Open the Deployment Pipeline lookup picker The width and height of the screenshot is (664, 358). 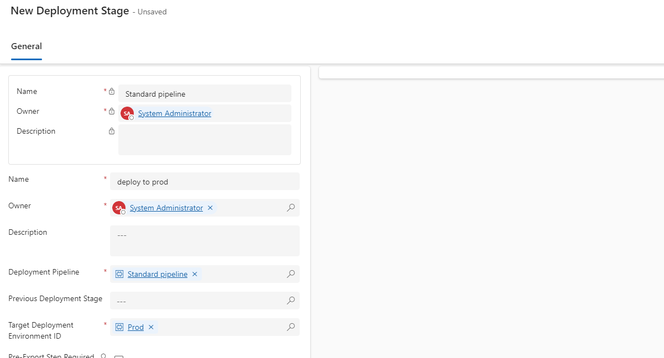point(290,273)
